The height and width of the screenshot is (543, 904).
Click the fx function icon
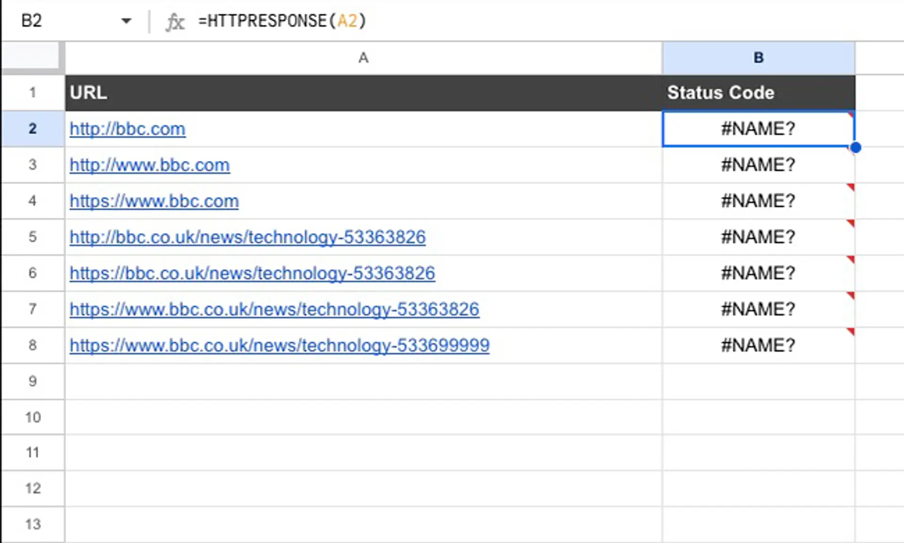pyautogui.click(x=175, y=22)
